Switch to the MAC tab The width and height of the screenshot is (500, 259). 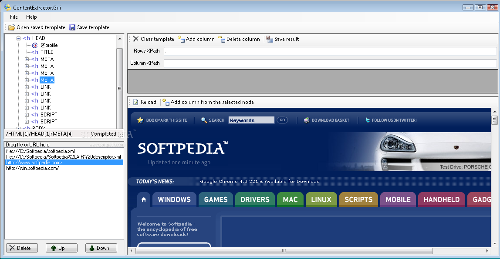tap(290, 199)
